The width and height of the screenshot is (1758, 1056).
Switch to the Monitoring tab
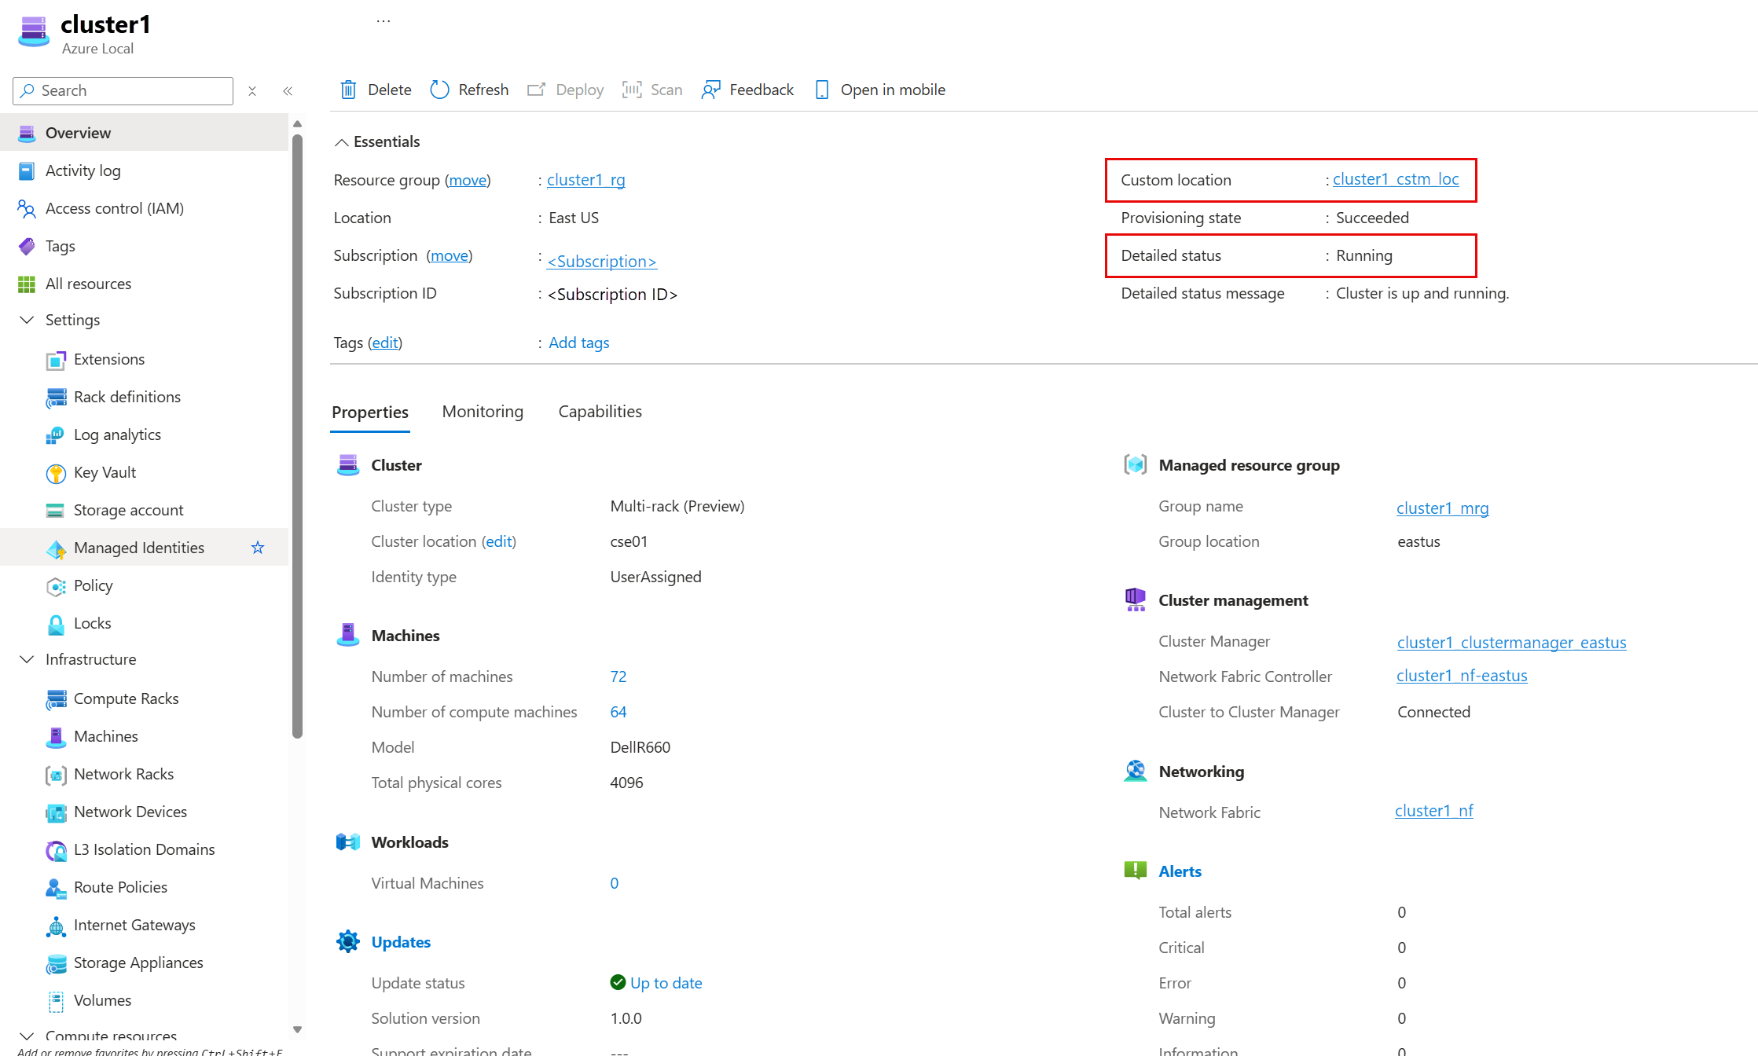(483, 412)
